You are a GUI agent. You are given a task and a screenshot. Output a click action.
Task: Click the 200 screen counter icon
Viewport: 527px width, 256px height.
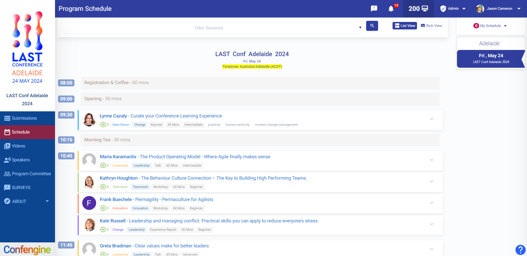click(x=418, y=9)
